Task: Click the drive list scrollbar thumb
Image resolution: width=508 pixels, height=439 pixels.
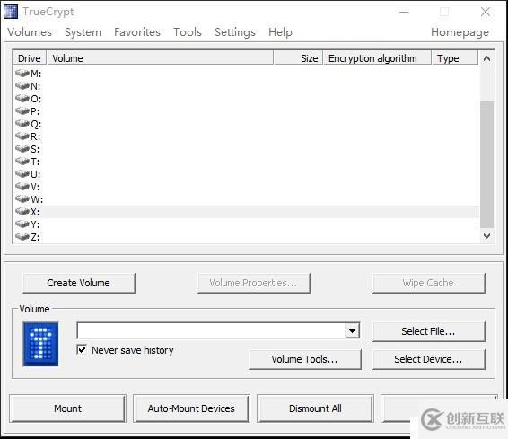Action: click(486, 164)
